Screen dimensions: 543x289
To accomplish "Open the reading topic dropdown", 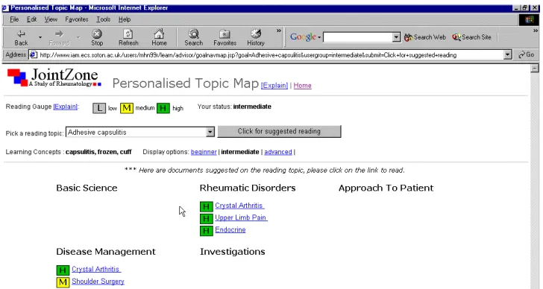I will coord(210,132).
